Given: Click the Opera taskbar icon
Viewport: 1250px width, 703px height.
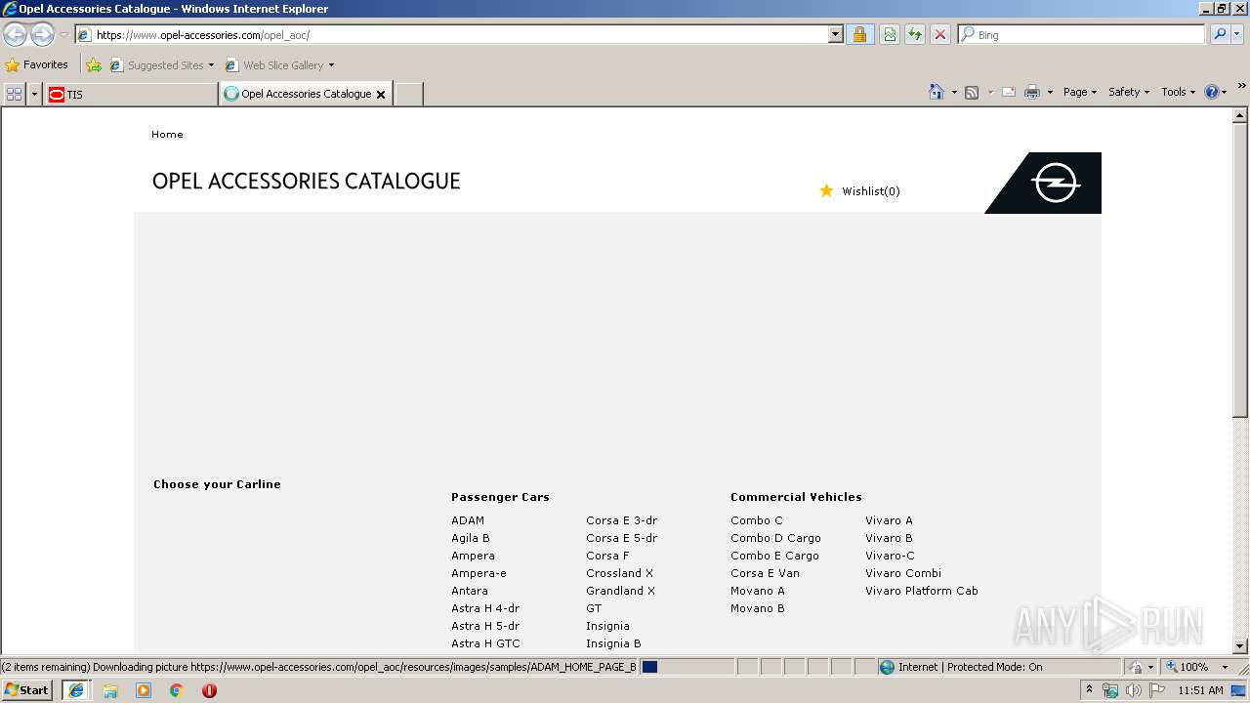Looking at the screenshot, I should (x=209, y=690).
